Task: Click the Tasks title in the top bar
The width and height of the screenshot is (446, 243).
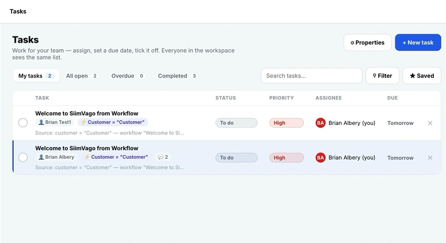Action: [x=18, y=12]
